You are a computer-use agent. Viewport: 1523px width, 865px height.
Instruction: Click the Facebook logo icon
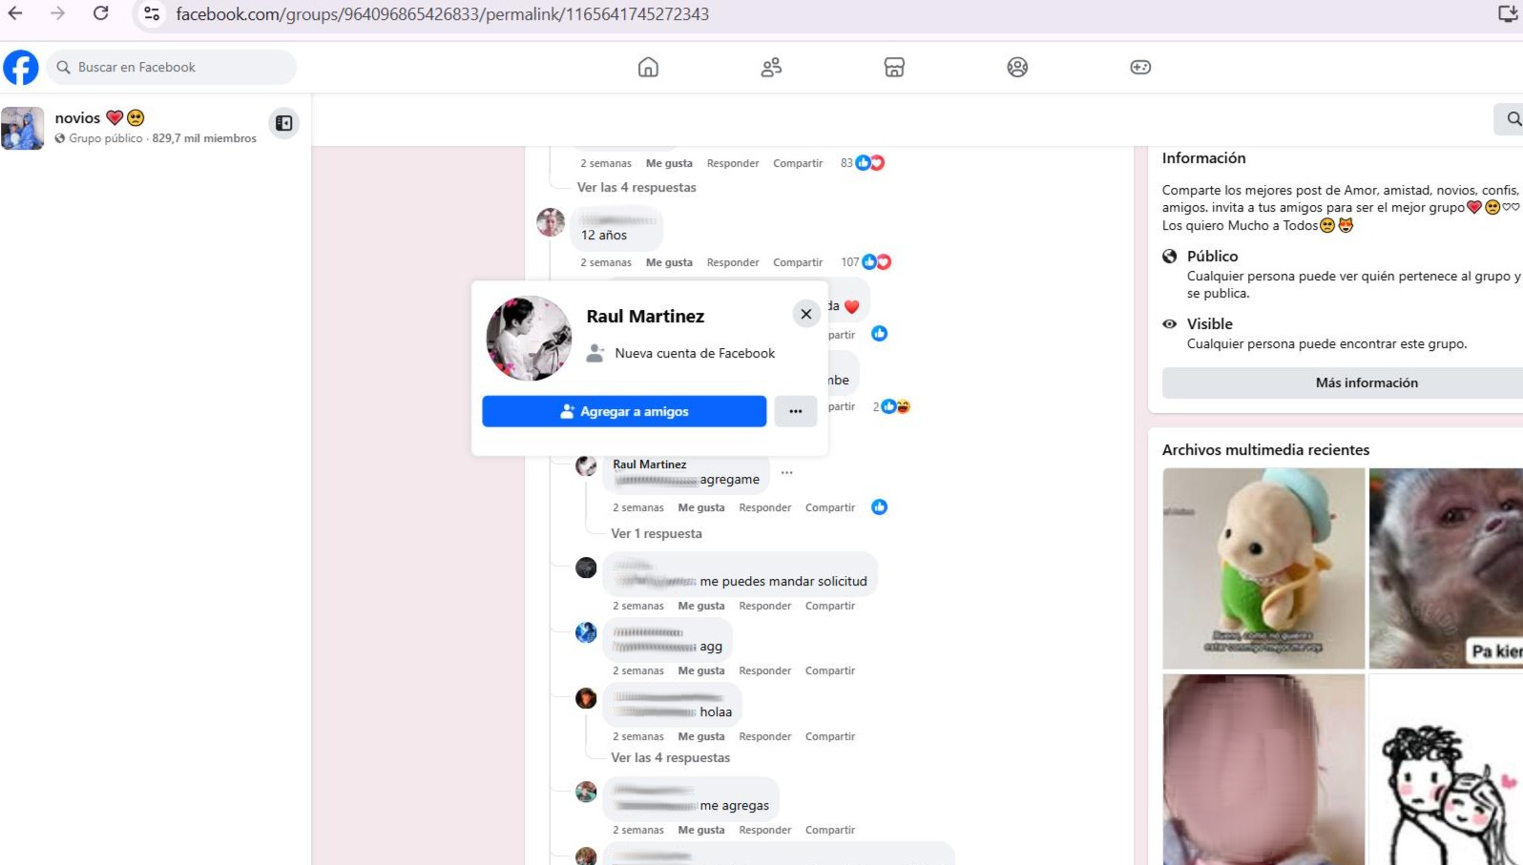(21, 68)
